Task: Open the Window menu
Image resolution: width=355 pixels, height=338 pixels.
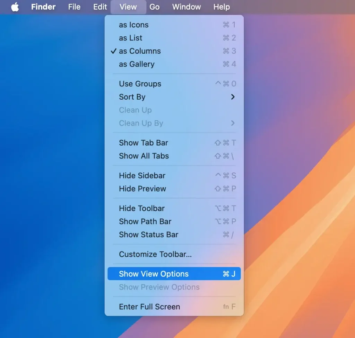Action: (x=186, y=7)
